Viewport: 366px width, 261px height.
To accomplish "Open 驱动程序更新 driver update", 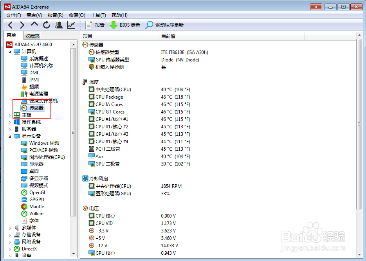I will coord(164,25).
